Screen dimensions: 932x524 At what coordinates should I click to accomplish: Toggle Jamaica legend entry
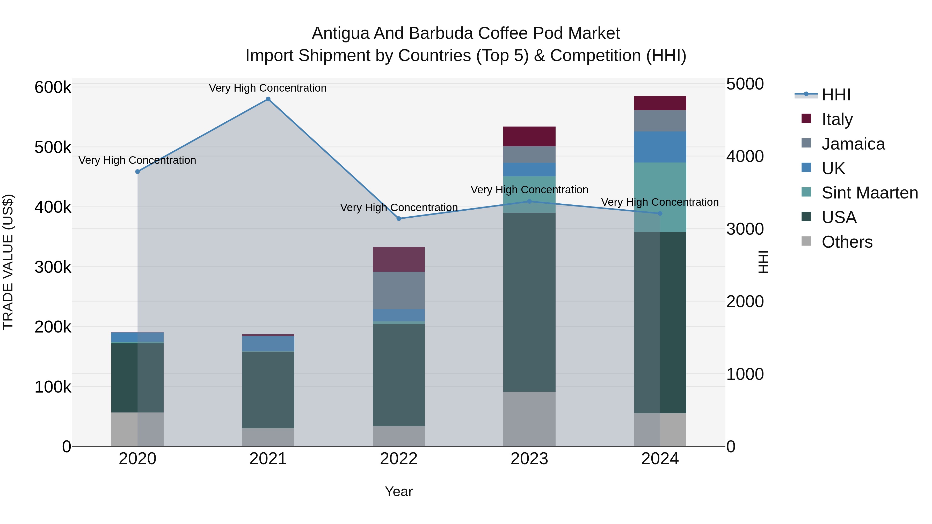[843, 144]
